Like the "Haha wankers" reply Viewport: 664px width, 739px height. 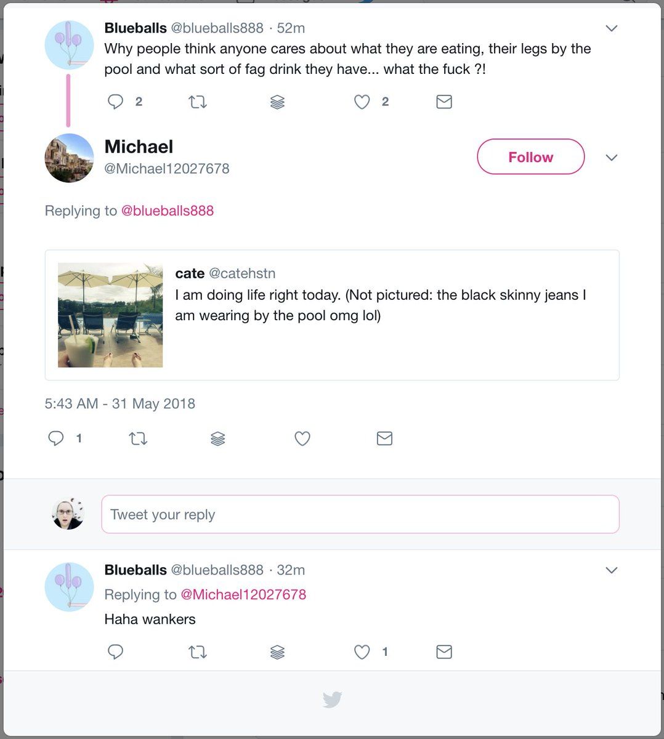pyautogui.click(x=362, y=652)
